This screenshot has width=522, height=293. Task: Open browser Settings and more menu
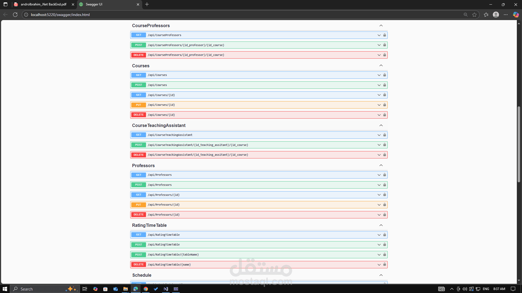[x=506, y=15]
